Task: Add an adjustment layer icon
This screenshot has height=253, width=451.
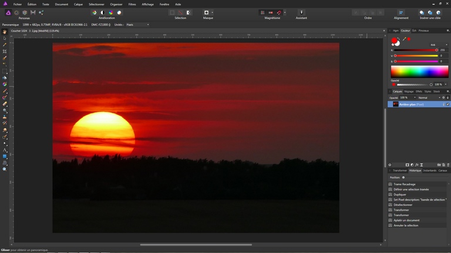Action: 412,165
